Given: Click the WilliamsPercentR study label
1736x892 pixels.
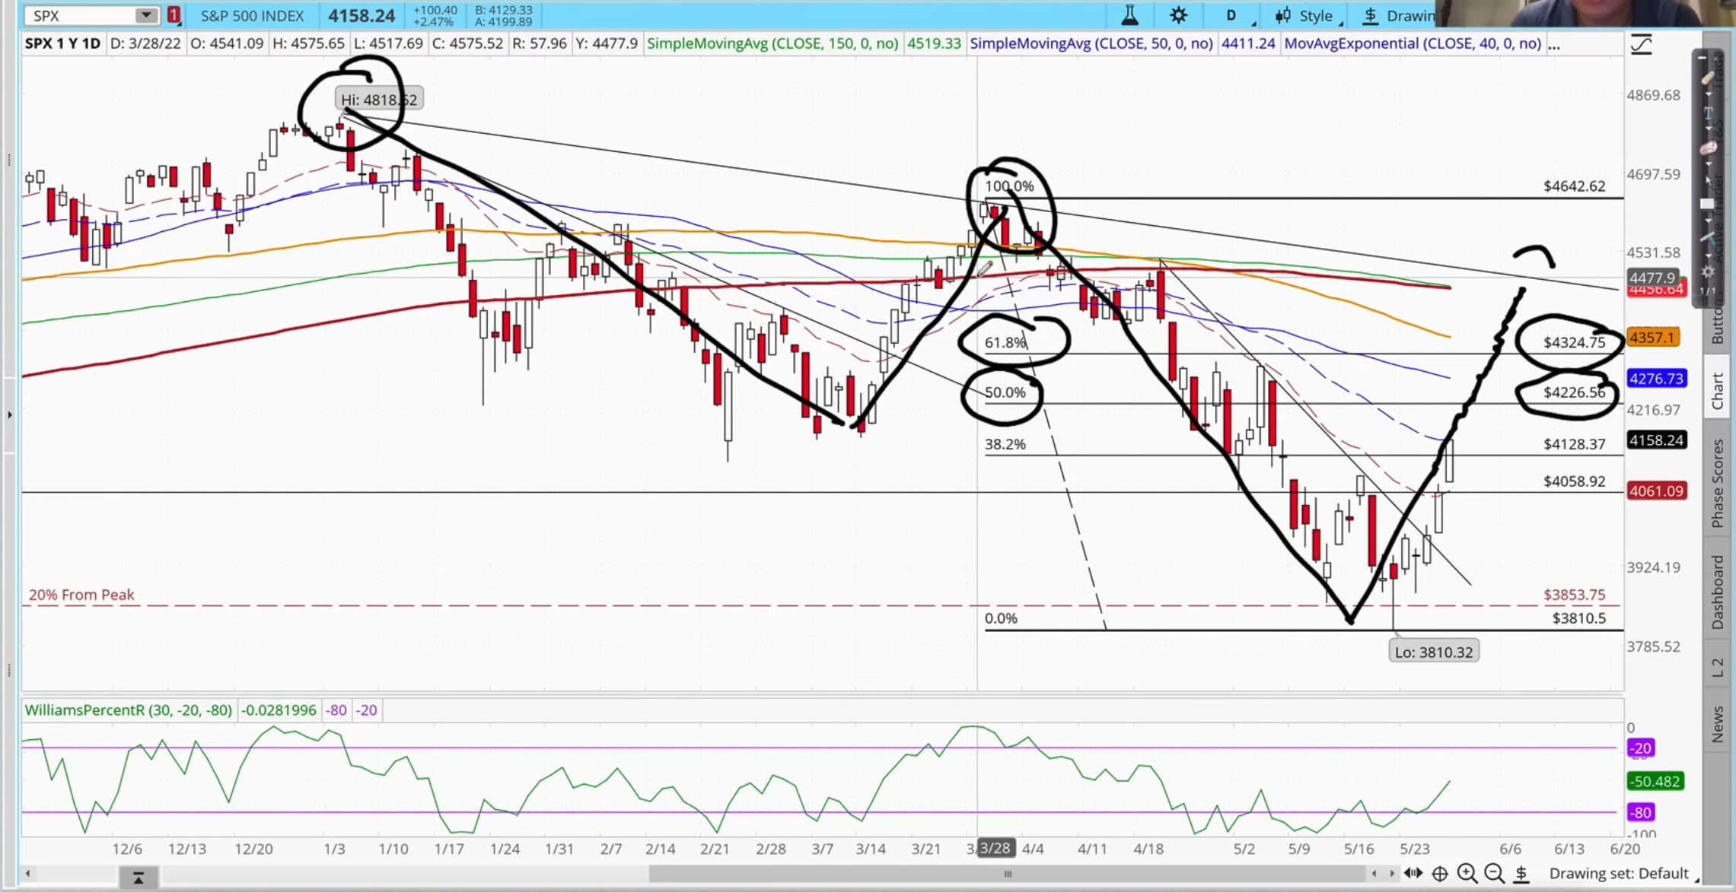Looking at the screenshot, I should click(x=128, y=710).
